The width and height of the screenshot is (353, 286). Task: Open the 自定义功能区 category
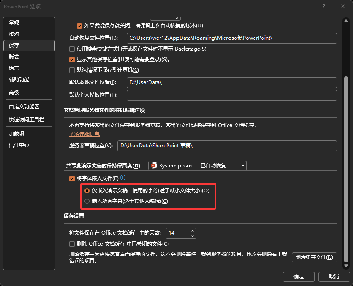(29, 107)
